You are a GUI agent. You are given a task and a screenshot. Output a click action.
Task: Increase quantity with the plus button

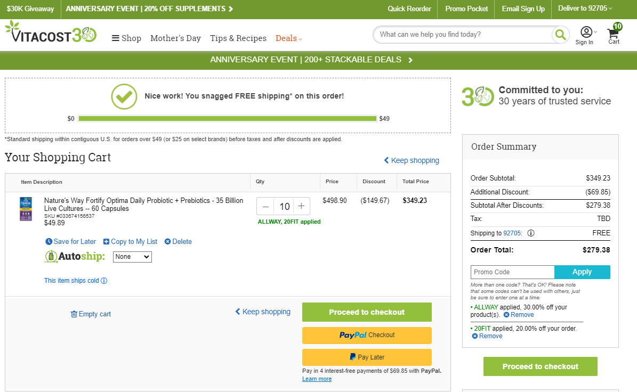click(301, 206)
